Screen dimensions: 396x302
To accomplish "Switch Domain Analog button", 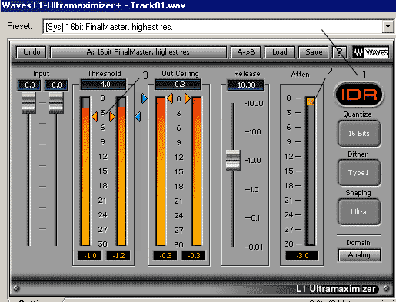I will coord(359,255).
